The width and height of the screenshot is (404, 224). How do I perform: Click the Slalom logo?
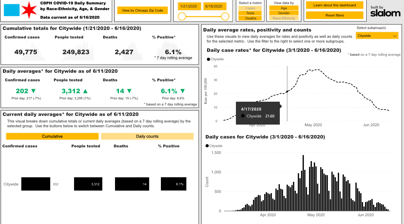coord(385,12)
